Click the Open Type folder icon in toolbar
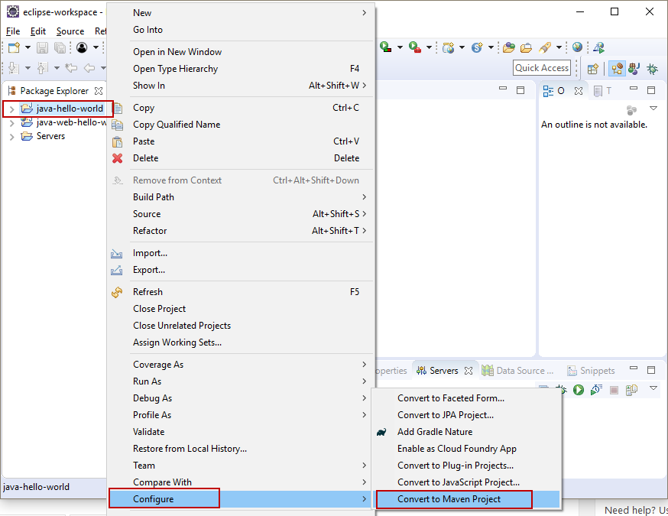 point(509,47)
